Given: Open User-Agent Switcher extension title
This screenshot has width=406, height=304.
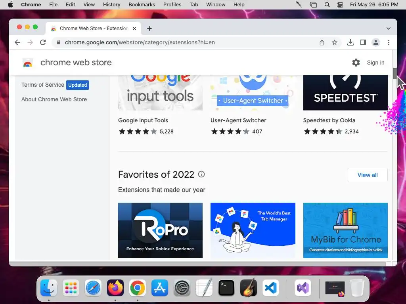Looking at the screenshot, I should (238, 120).
